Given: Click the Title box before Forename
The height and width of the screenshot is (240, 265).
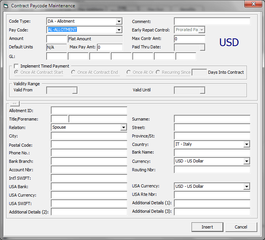Looking at the screenshot, I should point(59,119).
